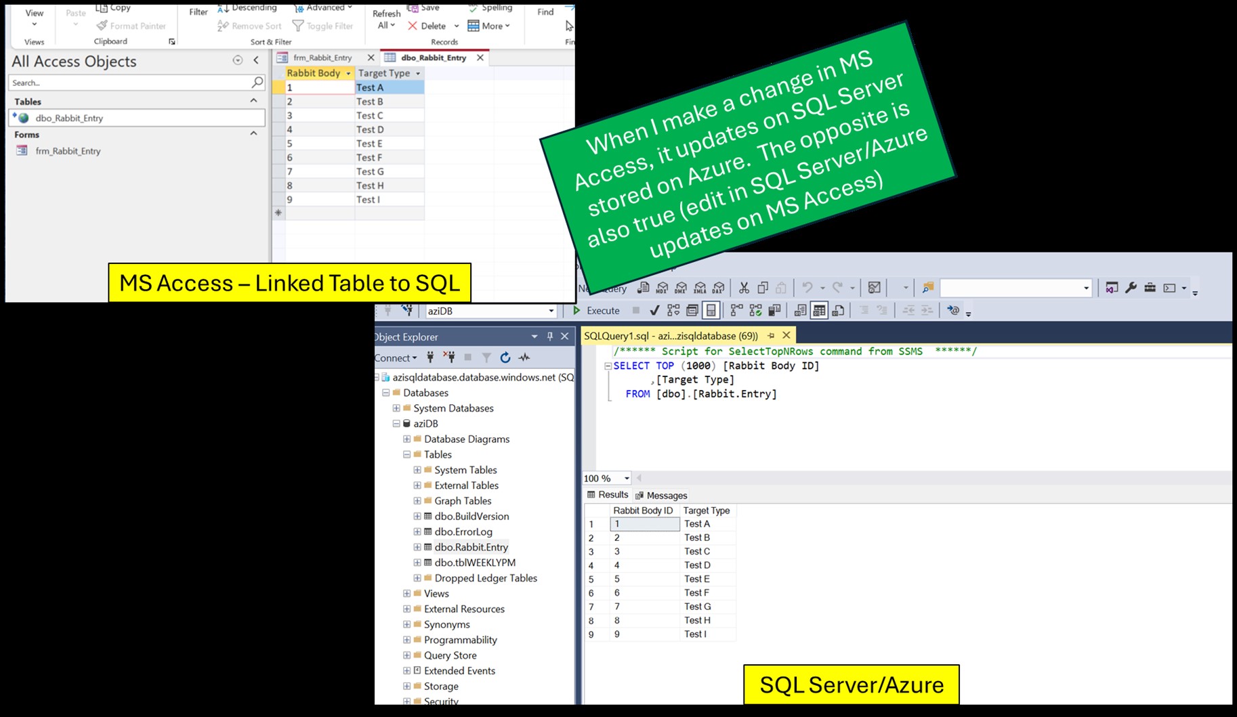This screenshot has width=1237, height=717.
Task: Switch to the Results tab
Action: tap(608, 495)
